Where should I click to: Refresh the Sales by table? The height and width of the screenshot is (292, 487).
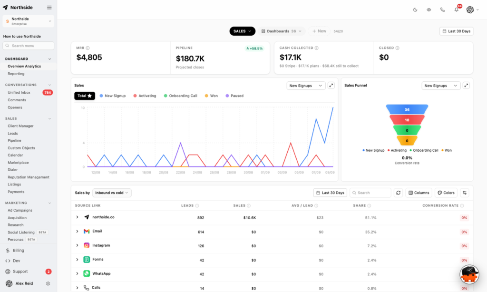click(x=398, y=193)
